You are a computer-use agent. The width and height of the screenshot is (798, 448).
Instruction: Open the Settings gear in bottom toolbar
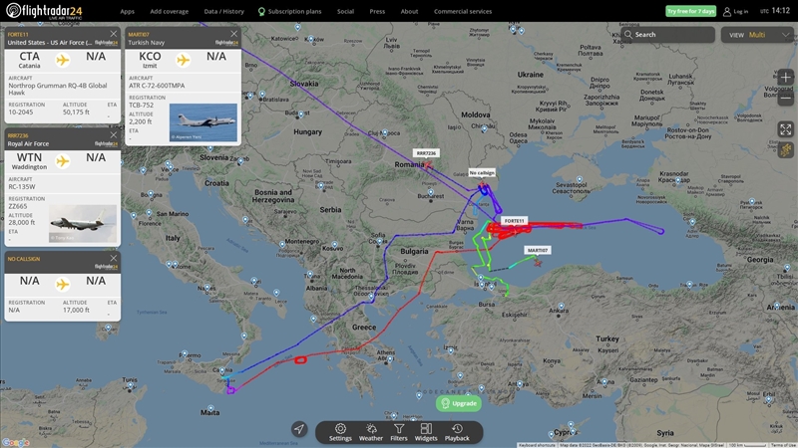pyautogui.click(x=340, y=432)
